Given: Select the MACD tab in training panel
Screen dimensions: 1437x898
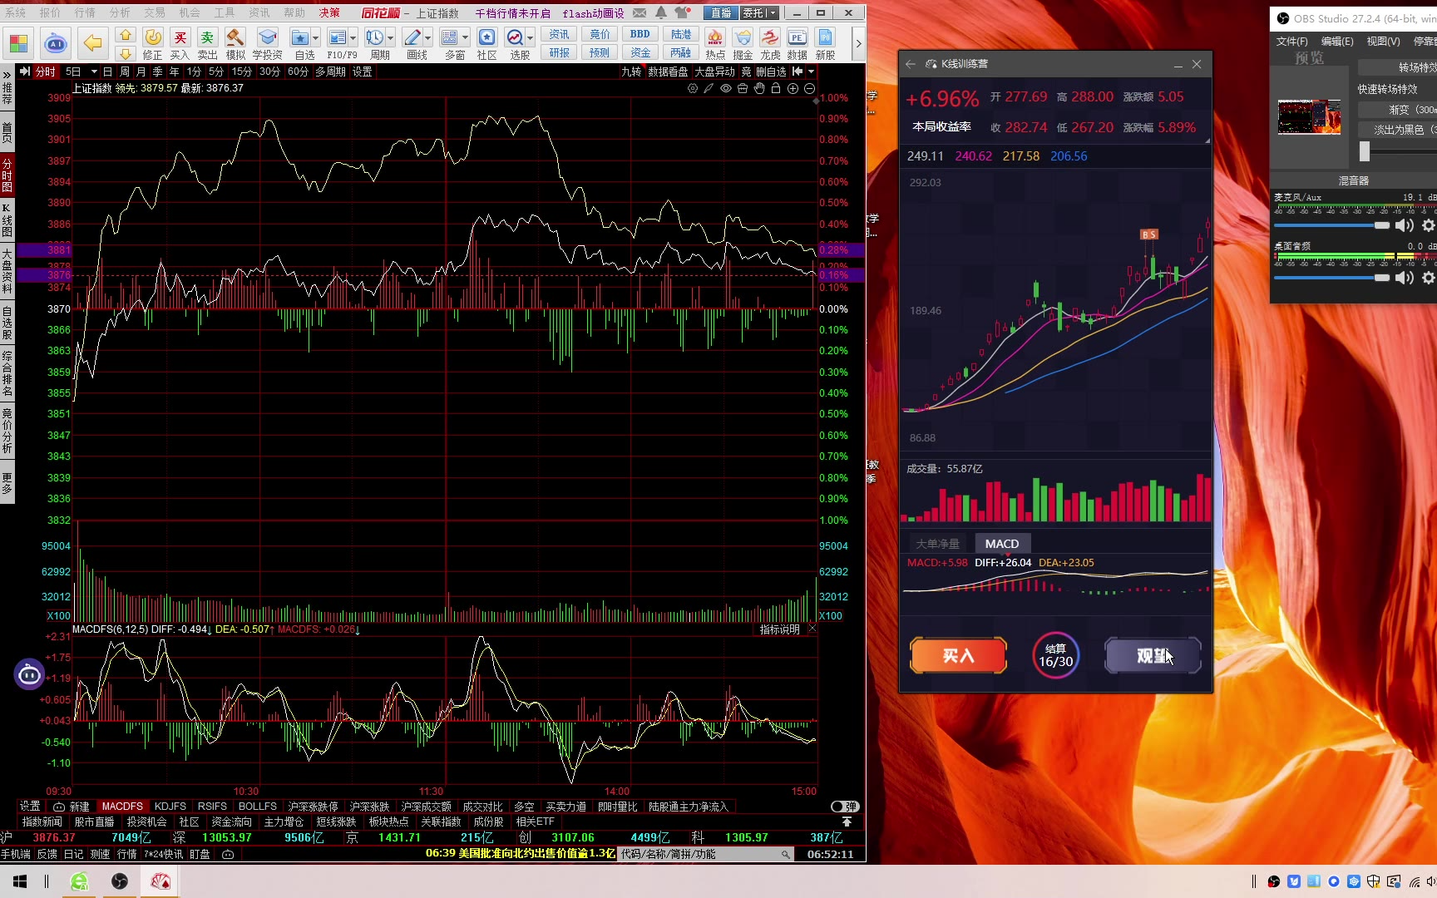Looking at the screenshot, I should 1001,544.
